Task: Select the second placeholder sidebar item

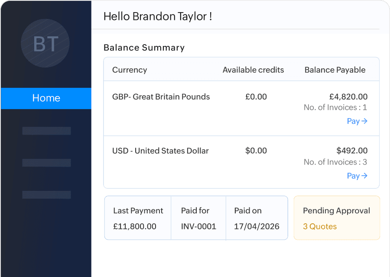Action: pyautogui.click(x=46, y=163)
